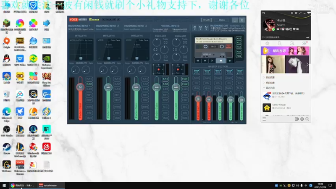Enable B1 routing for Hardware Input 1
336x189 pixels.
click(89, 95)
